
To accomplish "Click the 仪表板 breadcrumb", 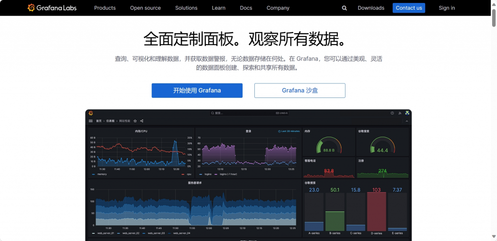I will point(111,121).
